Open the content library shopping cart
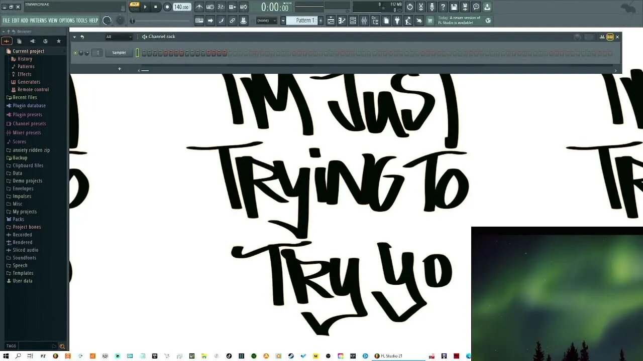This screenshot has height=361, width=643. (431, 21)
